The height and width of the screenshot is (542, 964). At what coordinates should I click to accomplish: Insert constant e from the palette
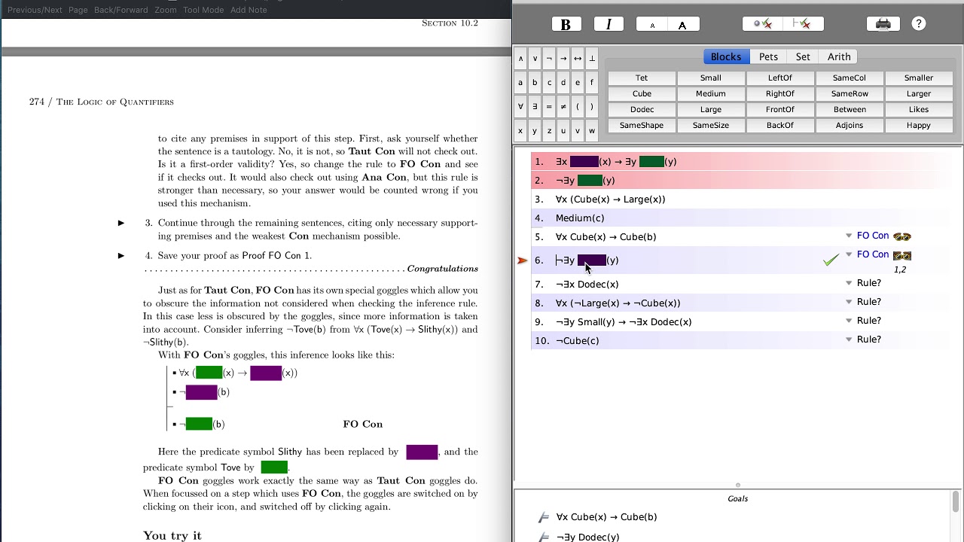coord(578,82)
